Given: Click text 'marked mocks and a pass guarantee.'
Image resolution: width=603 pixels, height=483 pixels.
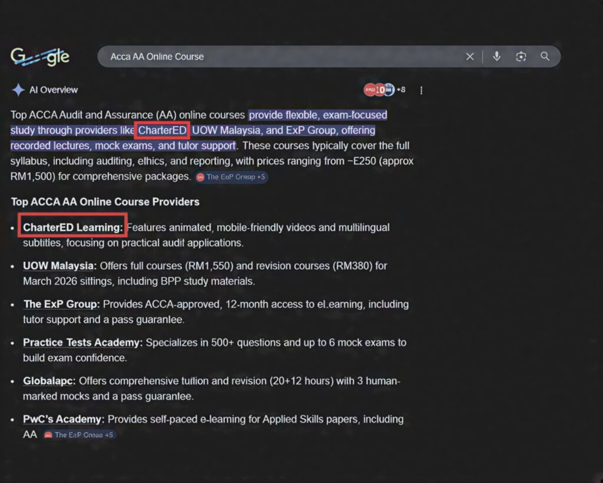Looking at the screenshot, I should pyautogui.click(x=108, y=396).
